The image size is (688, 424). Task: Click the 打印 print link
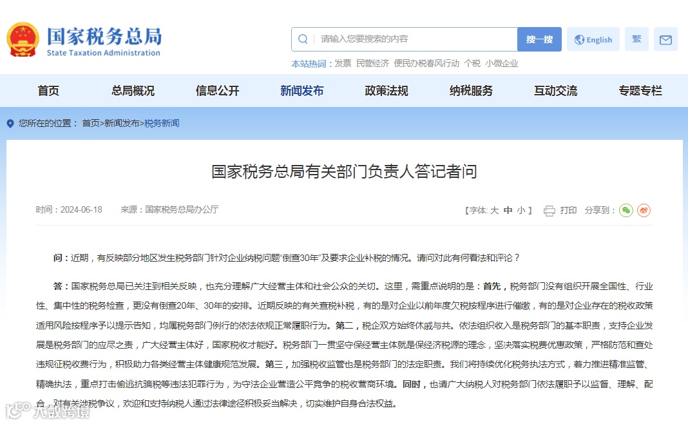tap(568, 210)
